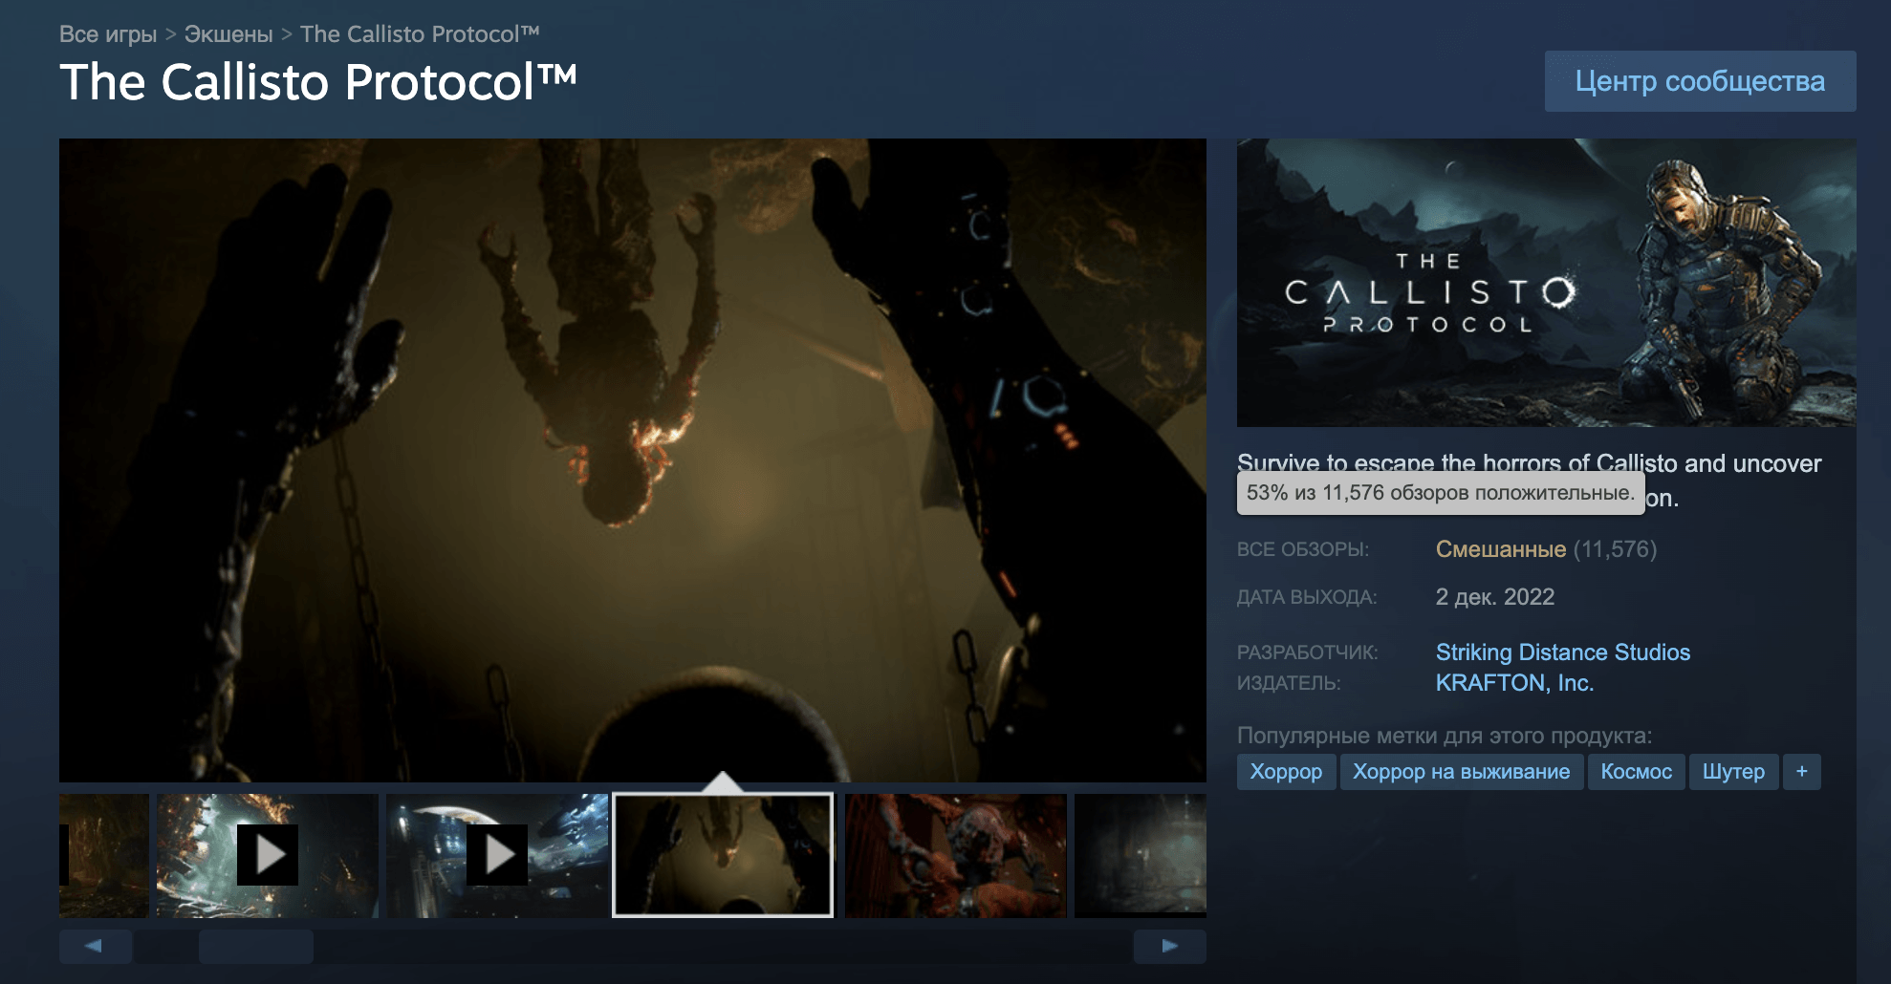
Task: Play the second trailer with spaceship thumbnail
Action: tap(497, 855)
